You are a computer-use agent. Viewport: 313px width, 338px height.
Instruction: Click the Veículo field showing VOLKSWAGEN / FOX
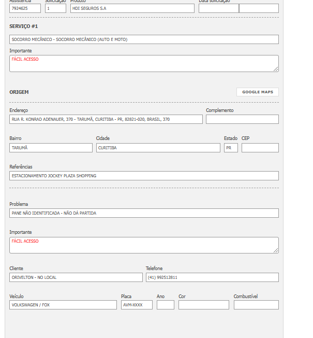pyautogui.click(x=63, y=305)
